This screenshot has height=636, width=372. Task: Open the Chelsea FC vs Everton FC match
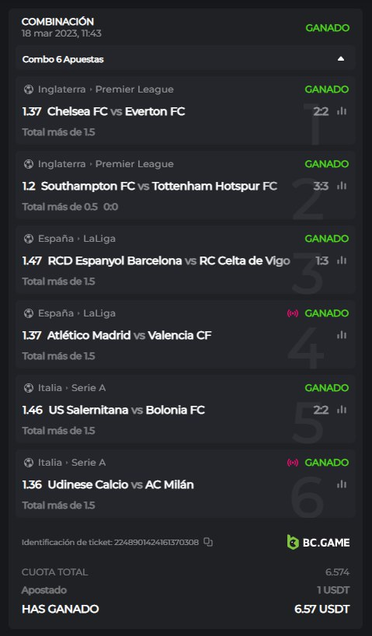pyautogui.click(x=116, y=111)
